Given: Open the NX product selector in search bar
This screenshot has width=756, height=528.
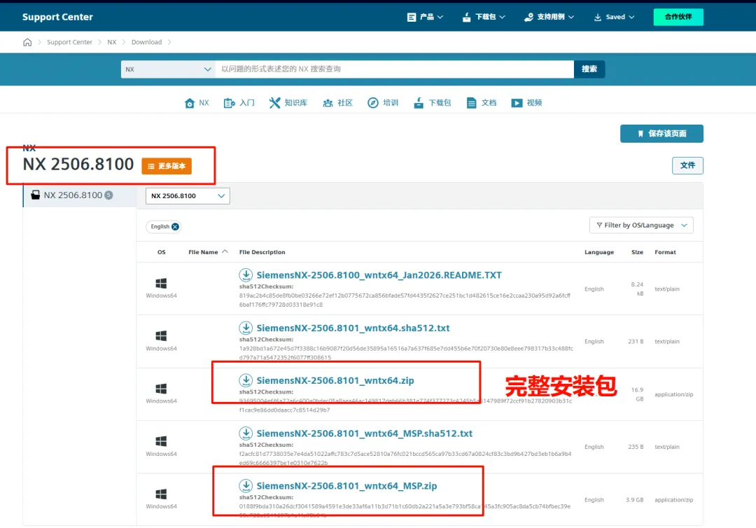Looking at the screenshot, I should tap(168, 69).
